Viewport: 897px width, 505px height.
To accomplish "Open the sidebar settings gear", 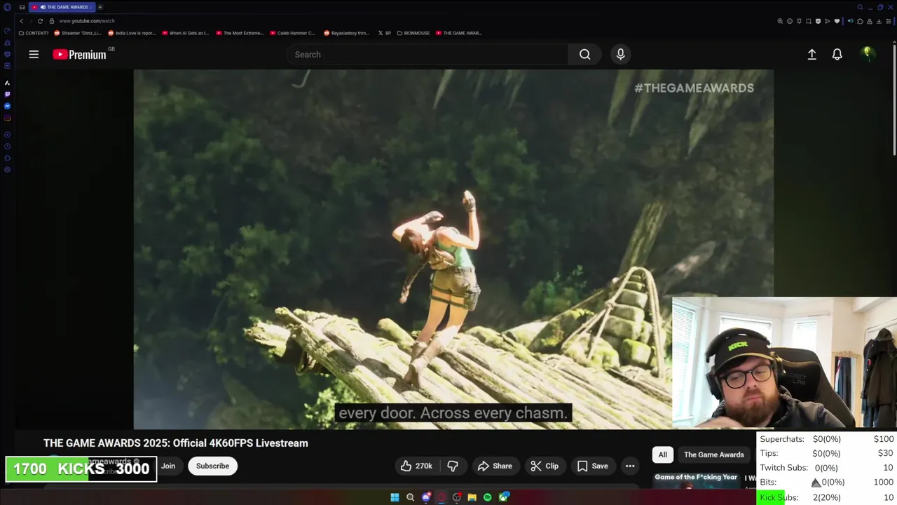I will point(7,170).
